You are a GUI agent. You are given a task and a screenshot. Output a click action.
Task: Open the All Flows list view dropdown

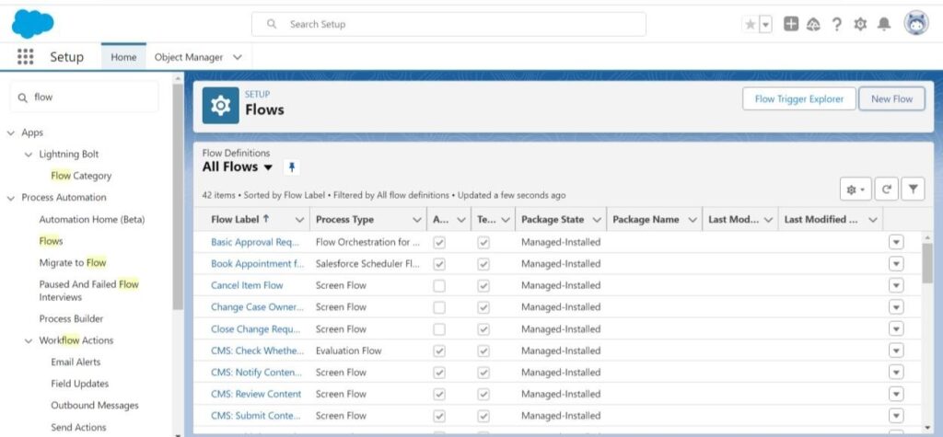[x=268, y=167]
